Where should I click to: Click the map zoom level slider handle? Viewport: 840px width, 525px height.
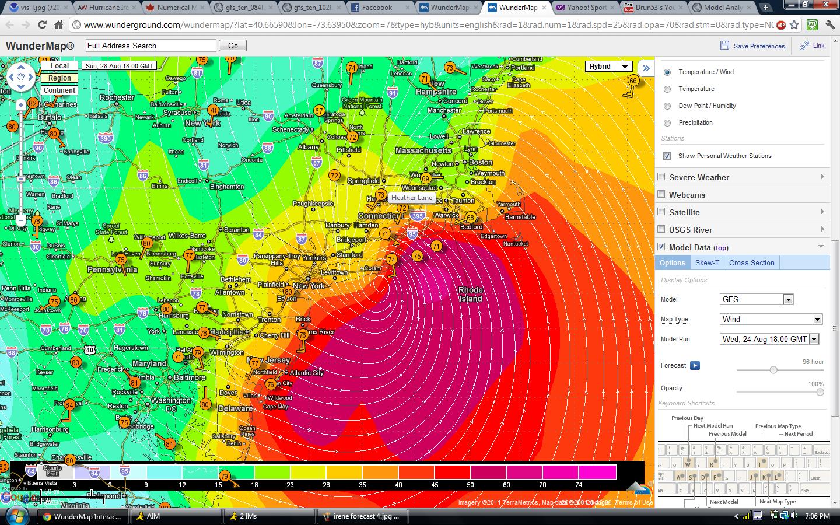coord(21,178)
